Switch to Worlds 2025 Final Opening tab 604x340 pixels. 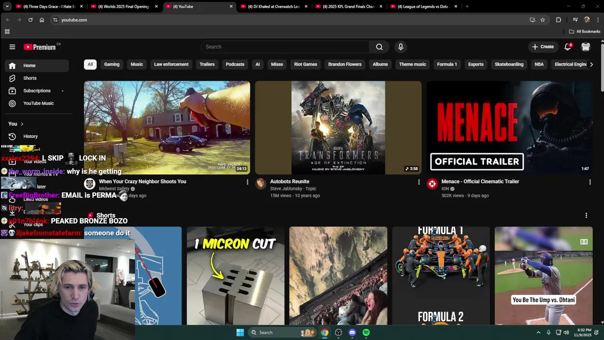click(x=125, y=7)
